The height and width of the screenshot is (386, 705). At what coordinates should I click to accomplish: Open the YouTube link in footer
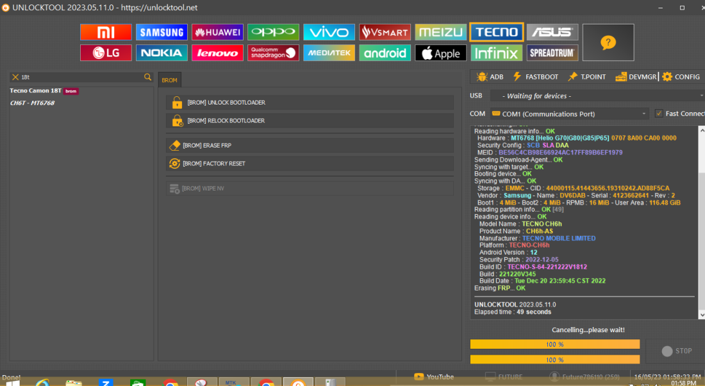434,377
